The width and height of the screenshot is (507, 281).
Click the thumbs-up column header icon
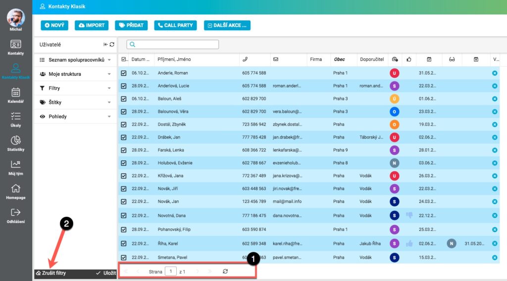pos(409,59)
